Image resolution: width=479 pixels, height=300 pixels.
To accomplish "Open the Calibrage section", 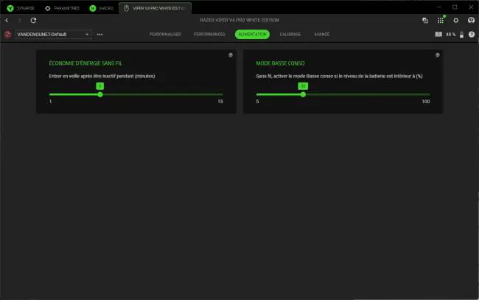I will [x=290, y=34].
